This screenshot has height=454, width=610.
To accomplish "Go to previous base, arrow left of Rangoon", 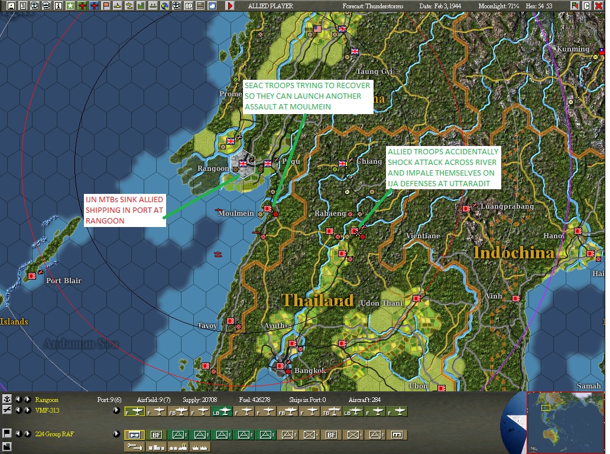I will point(19,400).
